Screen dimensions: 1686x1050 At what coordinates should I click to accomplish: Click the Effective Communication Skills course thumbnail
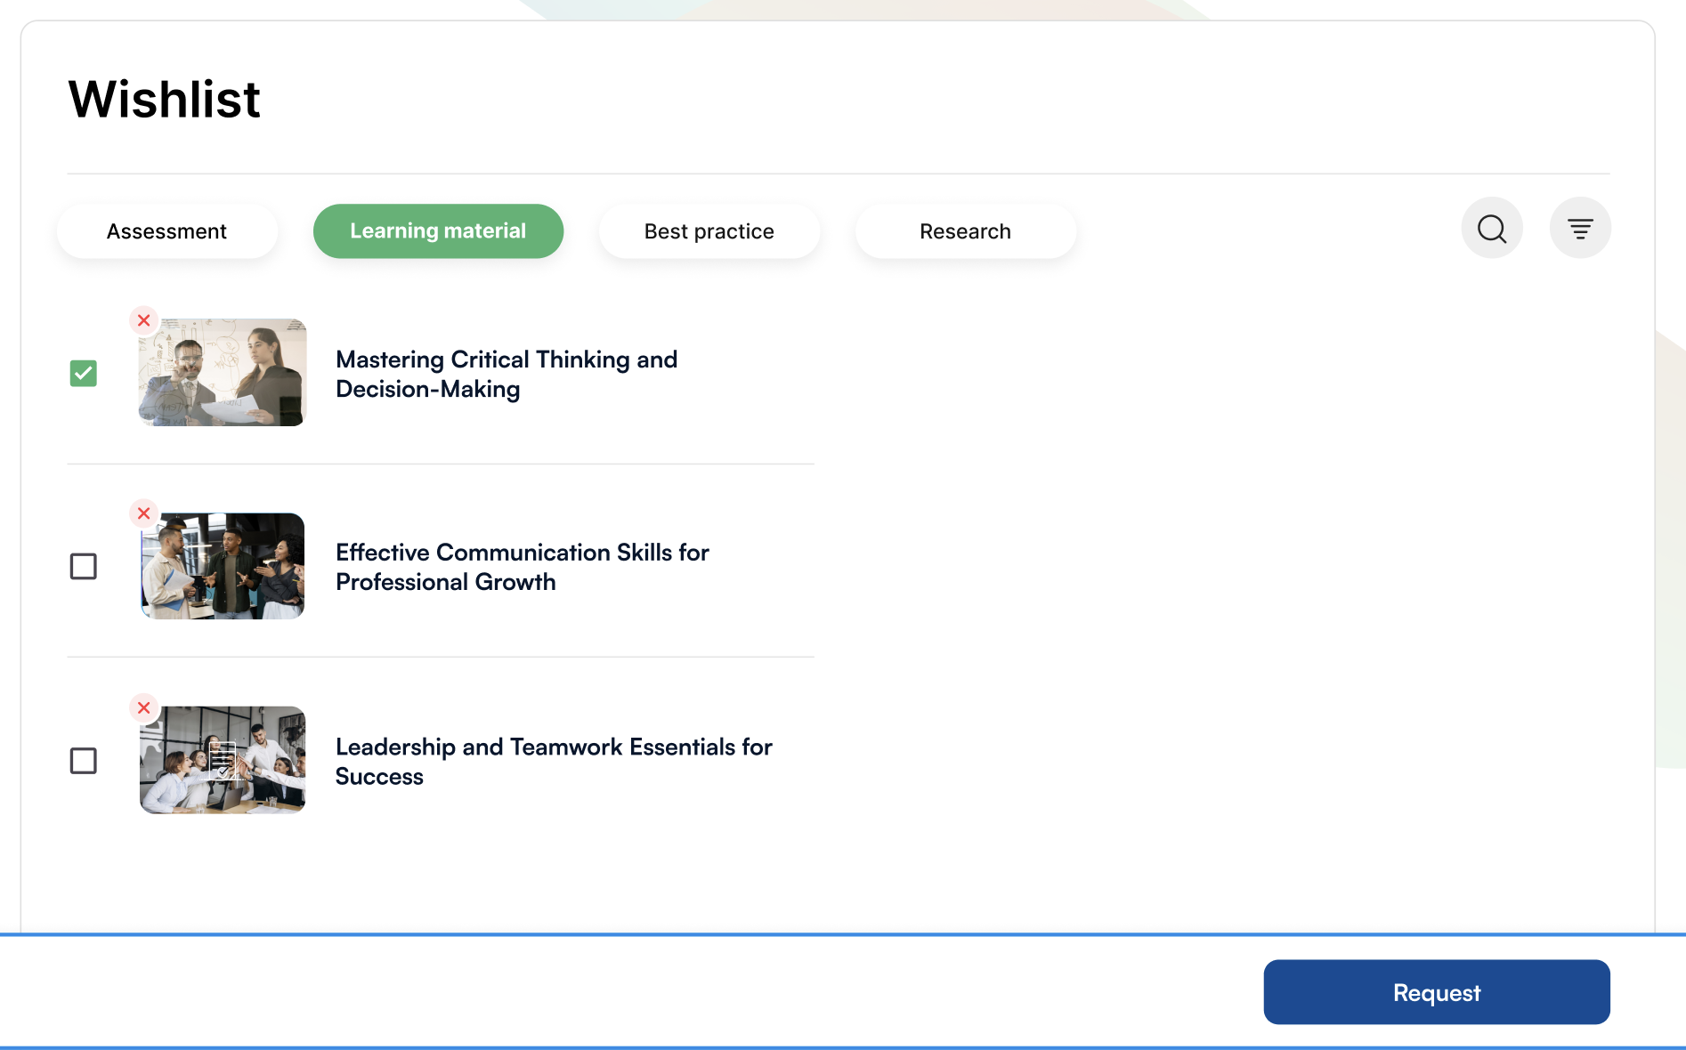click(x=223, y=567)
